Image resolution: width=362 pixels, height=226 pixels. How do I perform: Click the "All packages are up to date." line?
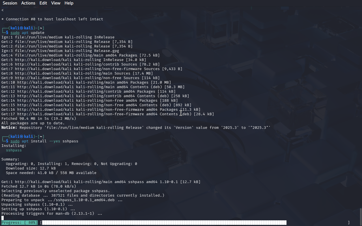coord(33,123)
